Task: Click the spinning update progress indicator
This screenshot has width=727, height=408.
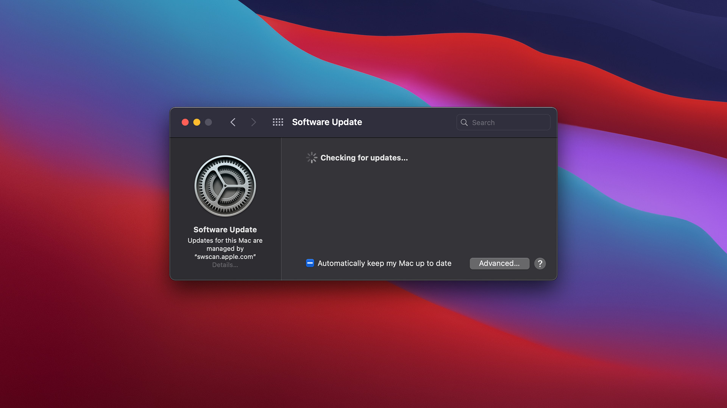Action: (x=310, y=158)
